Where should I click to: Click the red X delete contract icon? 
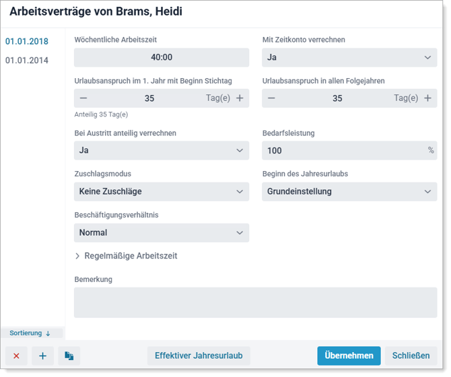(x=16, y=355)
